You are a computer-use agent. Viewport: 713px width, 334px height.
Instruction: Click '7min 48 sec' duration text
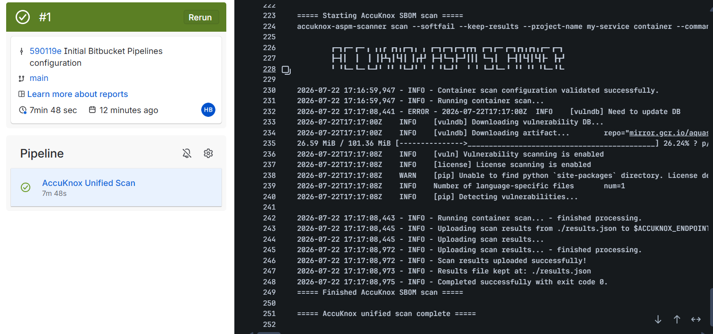(53, 110)
